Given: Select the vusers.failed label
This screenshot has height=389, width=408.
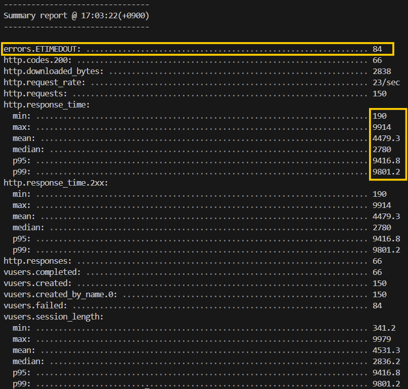Looking at the screenshot, I should [35, 305].
